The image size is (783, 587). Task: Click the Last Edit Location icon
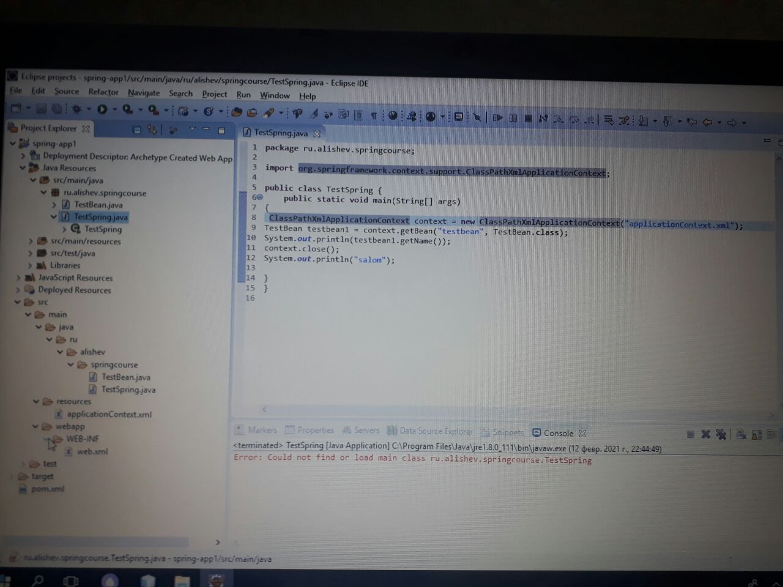692,122
